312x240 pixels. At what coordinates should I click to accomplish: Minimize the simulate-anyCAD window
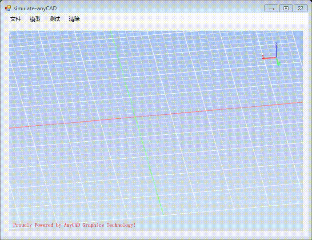[271, 8]
